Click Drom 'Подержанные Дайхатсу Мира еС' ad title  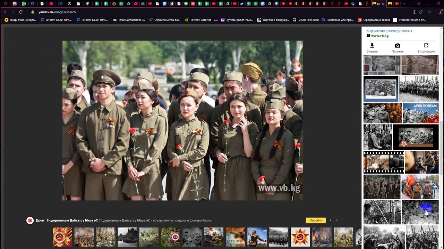pyautogui.click(x=67, y=220)
